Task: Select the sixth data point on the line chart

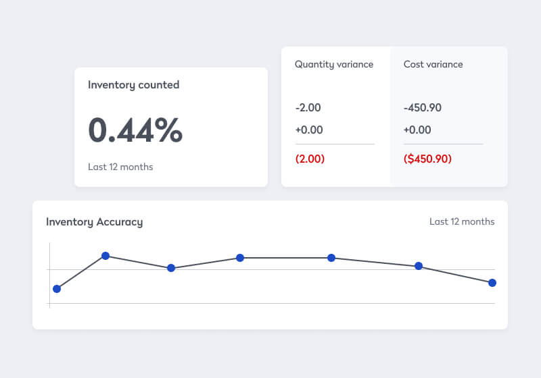Action: 419,266
